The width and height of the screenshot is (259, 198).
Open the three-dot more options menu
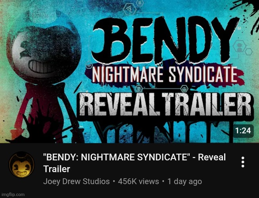[243, 162]
